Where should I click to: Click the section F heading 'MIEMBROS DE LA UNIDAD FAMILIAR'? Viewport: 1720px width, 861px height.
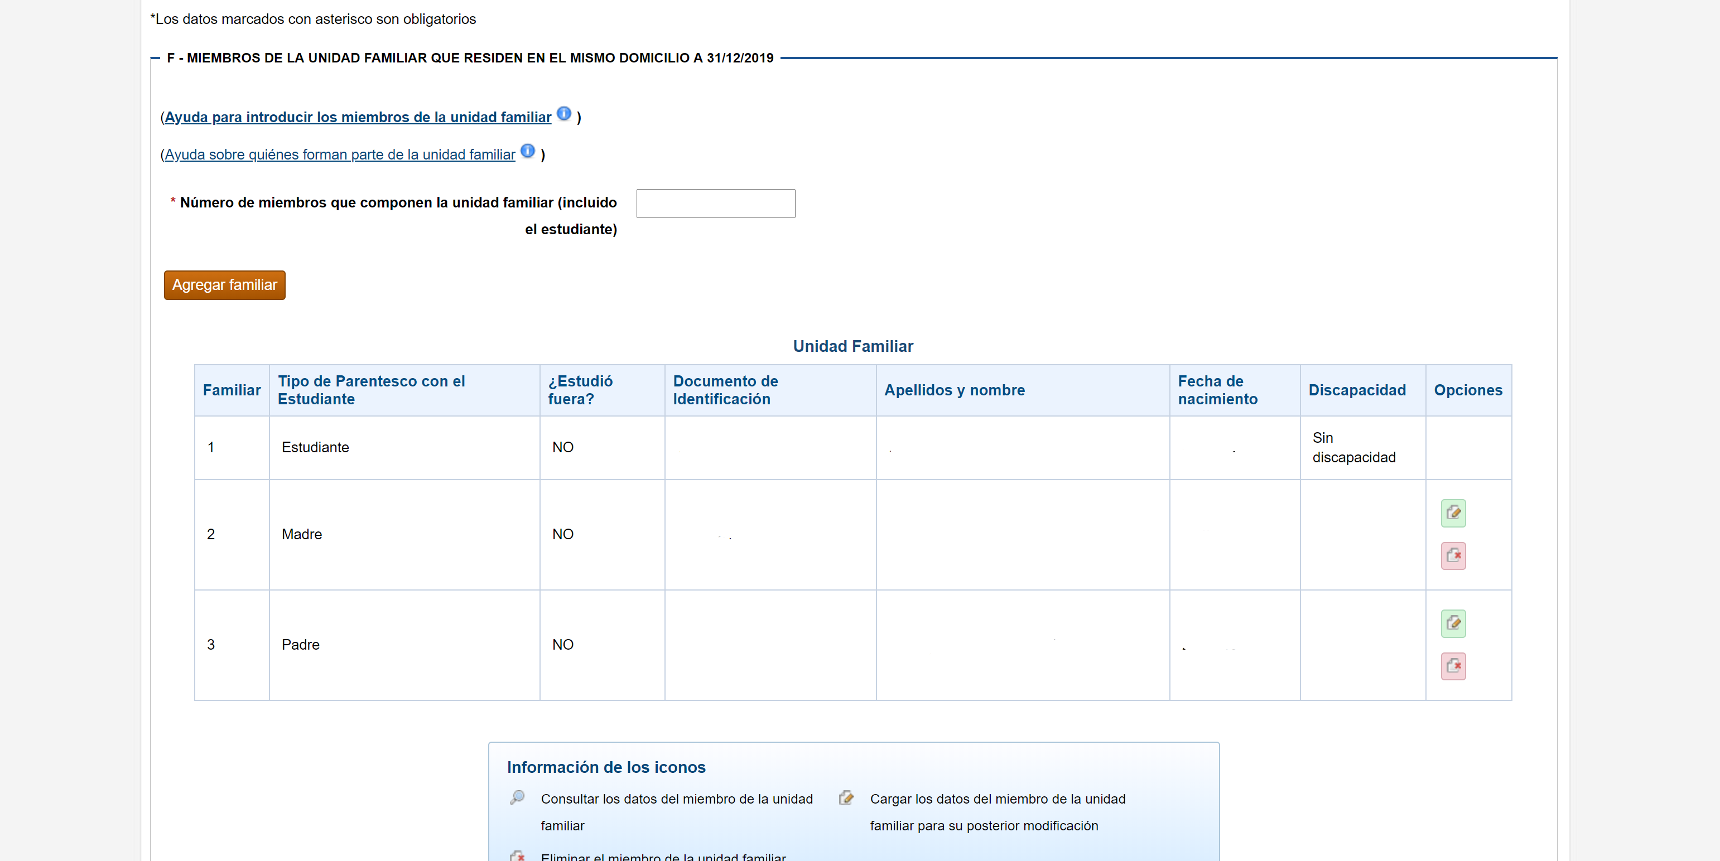click(470, 58)
